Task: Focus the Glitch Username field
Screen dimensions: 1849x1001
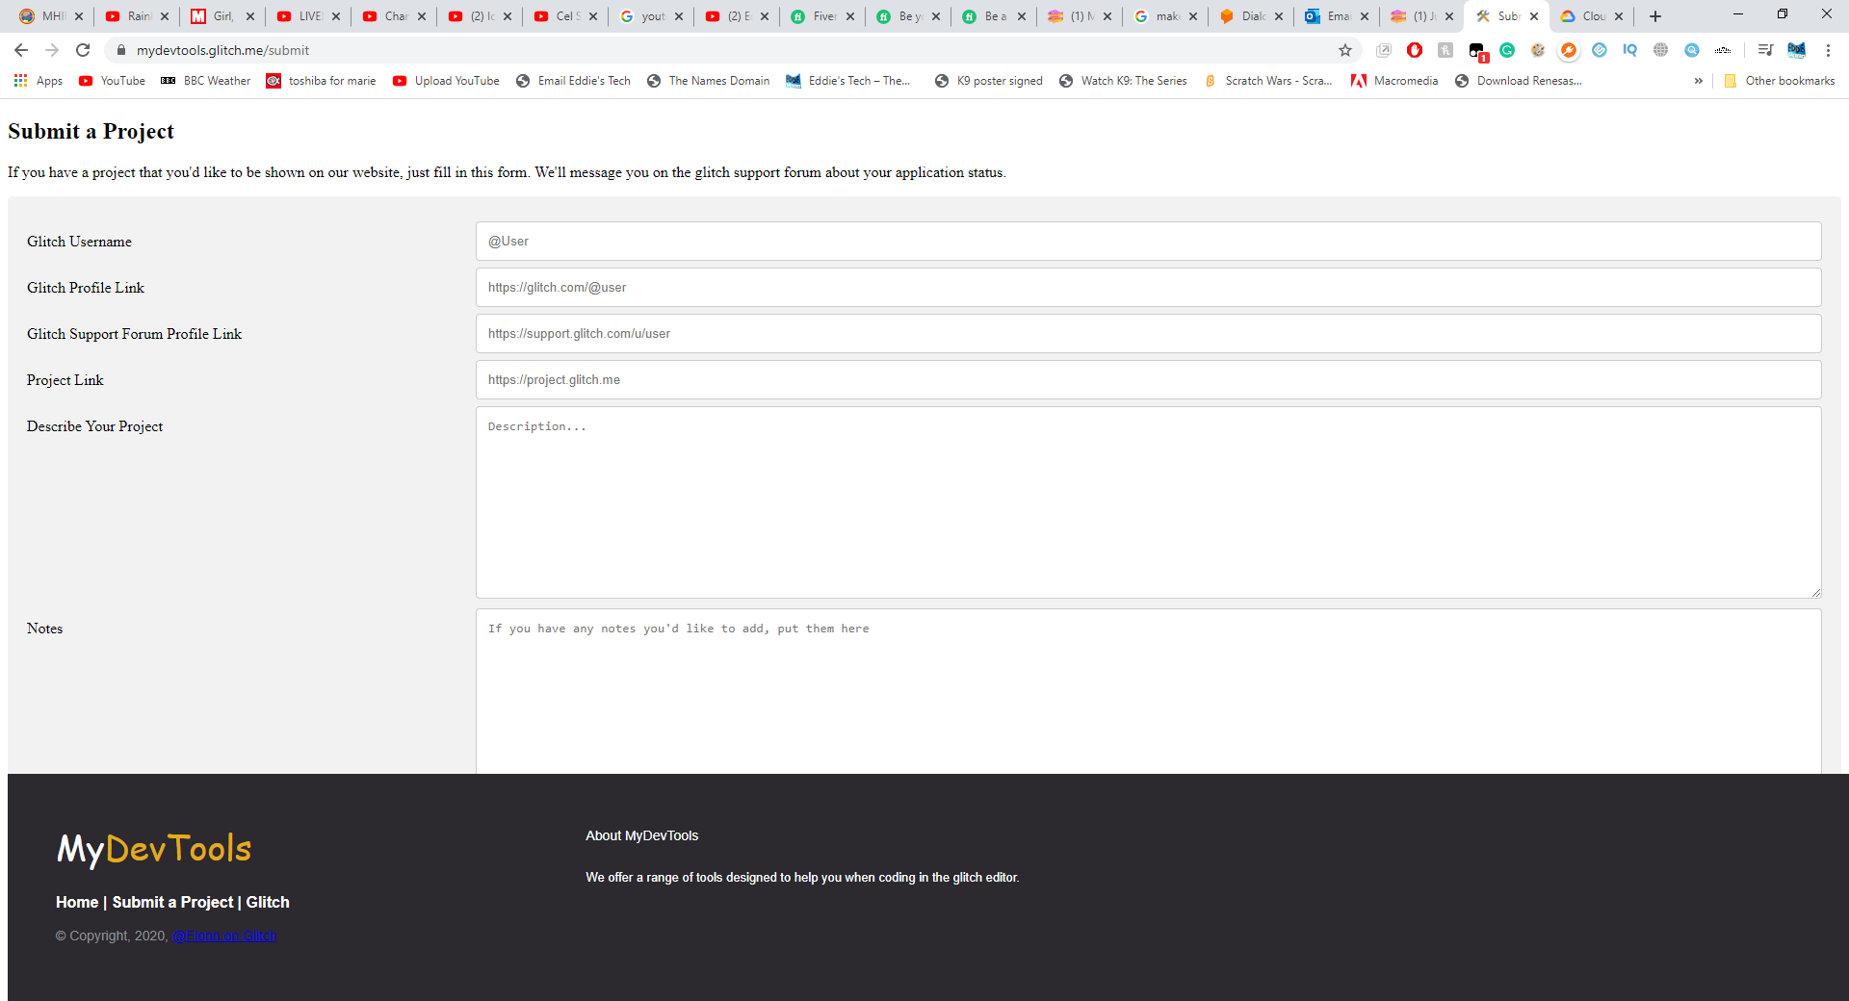Action: (x=1148, y=242)
